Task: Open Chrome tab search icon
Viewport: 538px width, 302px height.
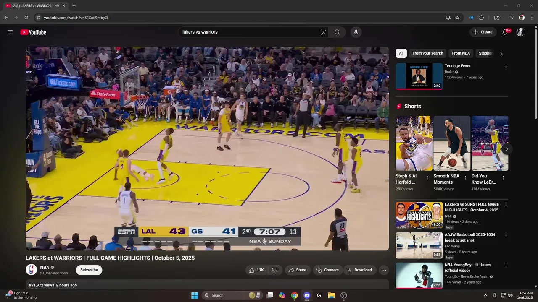Action: tap(496, 18)
